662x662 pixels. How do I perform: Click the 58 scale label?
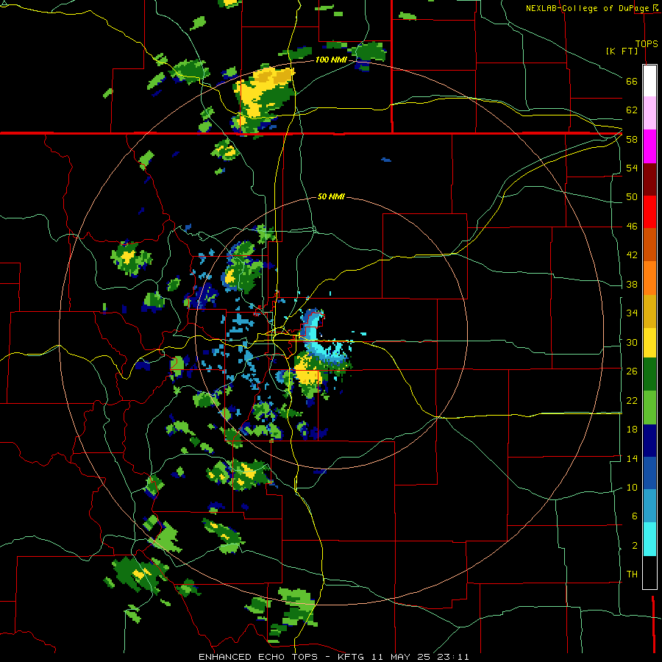click(632, 139)
